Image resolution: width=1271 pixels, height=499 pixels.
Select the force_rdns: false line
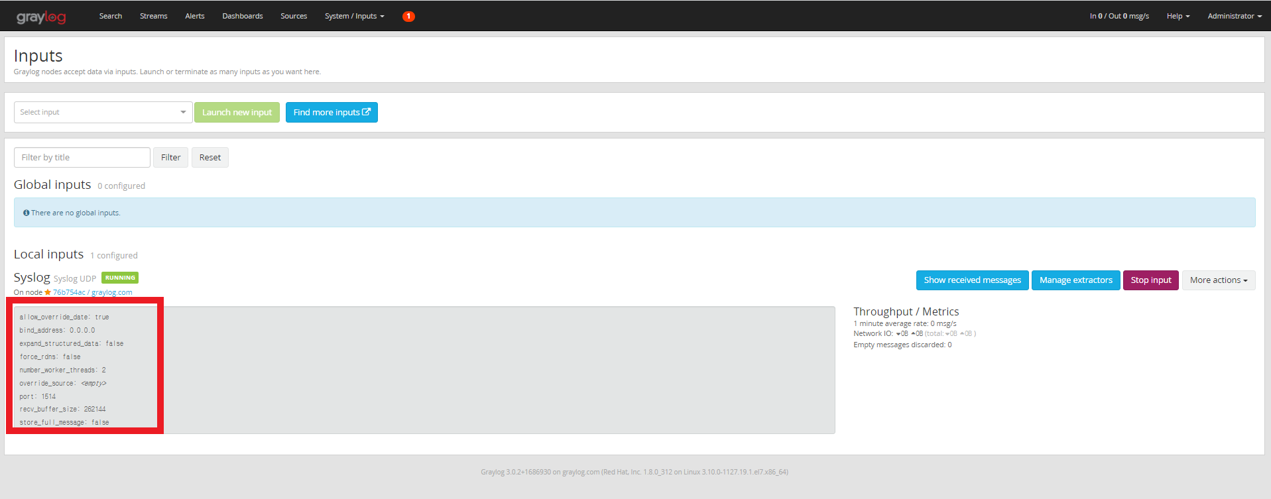50,357
